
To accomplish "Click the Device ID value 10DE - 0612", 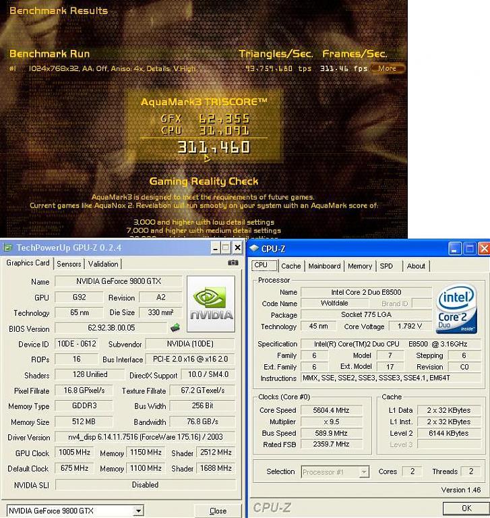I will 77,344.
